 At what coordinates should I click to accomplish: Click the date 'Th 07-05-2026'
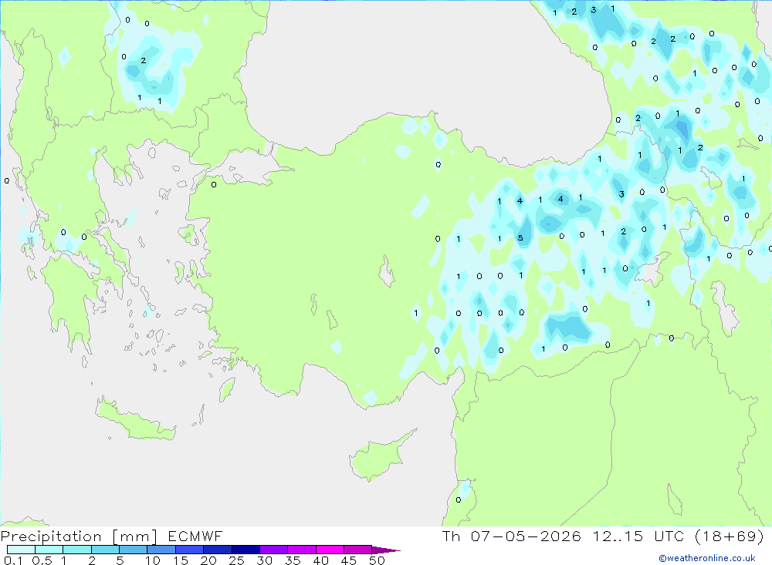tap(512, 536)
